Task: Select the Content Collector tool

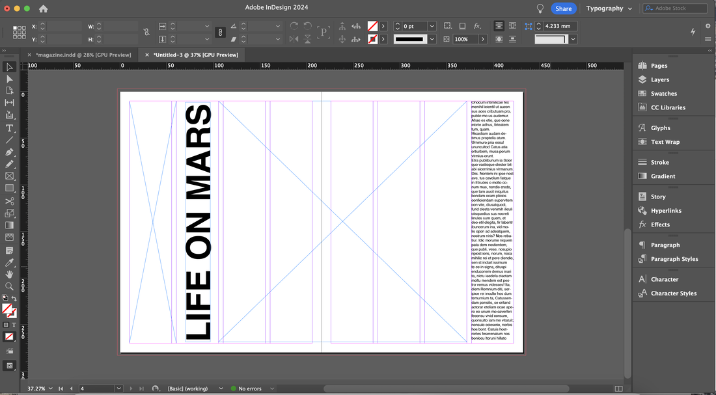Action: (x=9, y=115)
